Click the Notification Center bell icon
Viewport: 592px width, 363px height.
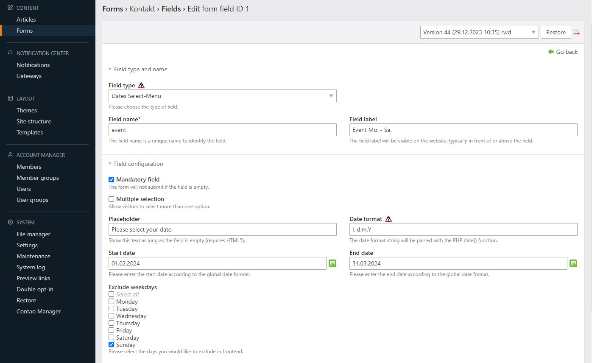[x=11, y=53]
